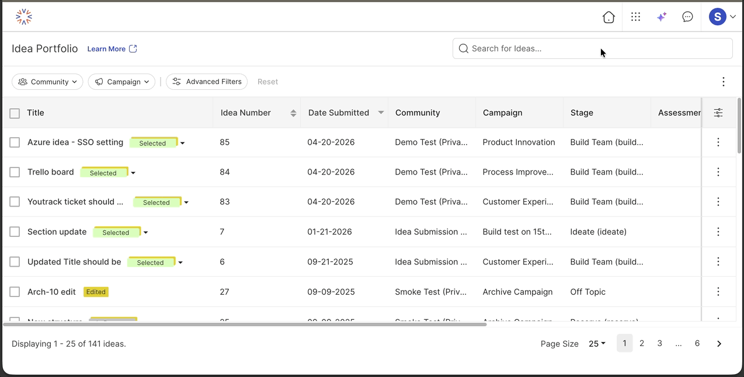The height and width of the screenshot is (377, 744).
Task: Focus the Search for Ideas field
Action: pyautogui.click(x=592, y=48)
